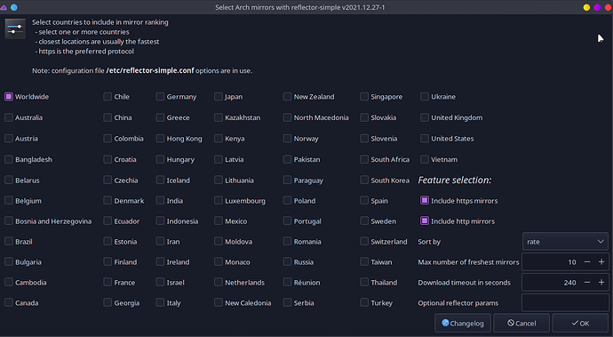Tick the South Korea checkbox
The image size is (613, 337).
click(364, 180)
